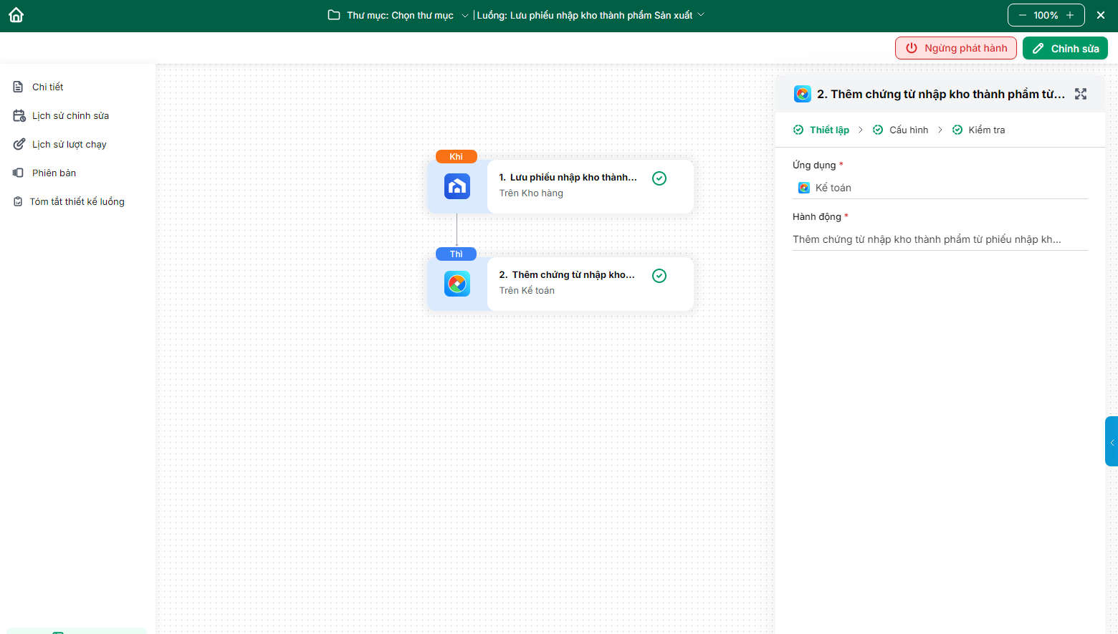This screenshot has height=634, width=1118.
Task: Open Chi tiết in sidebar
Action: [47, 87]
